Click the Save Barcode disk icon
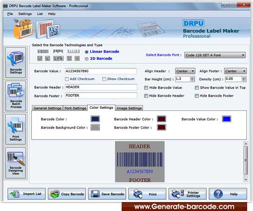This screenshot has width=253, height=211. (x=94, y=194)
